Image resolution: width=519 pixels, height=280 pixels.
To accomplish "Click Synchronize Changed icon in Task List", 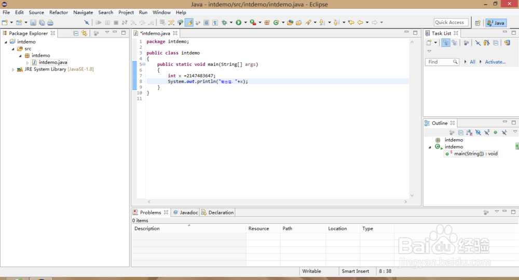I will coord(507,43).
